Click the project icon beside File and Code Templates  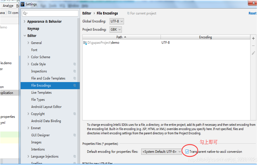(x=75, y=78)
